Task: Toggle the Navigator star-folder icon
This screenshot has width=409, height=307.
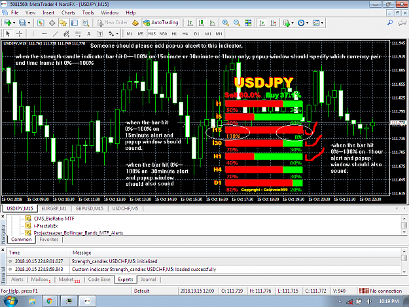Action: point(63,23)
